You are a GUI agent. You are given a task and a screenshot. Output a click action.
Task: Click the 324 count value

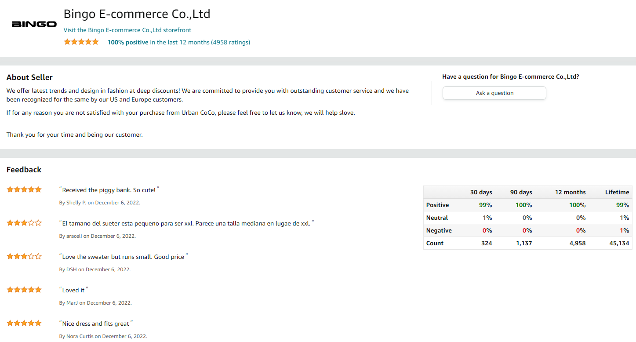[x=487, y=243]
